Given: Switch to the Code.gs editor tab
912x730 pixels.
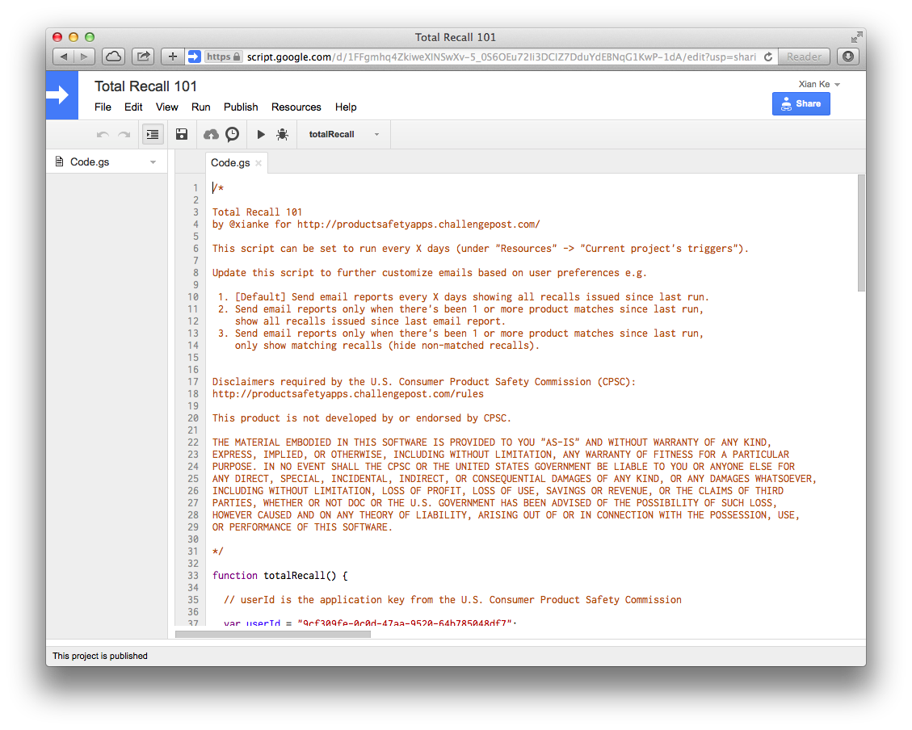Looking at the screenshot, I should pyautogui.click(x=230, y=163).
